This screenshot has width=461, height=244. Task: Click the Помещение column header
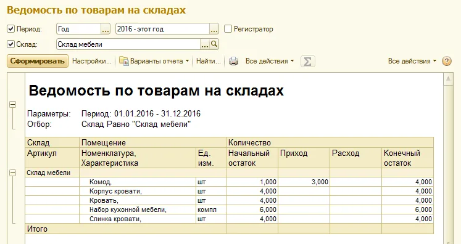pos(152,142)
